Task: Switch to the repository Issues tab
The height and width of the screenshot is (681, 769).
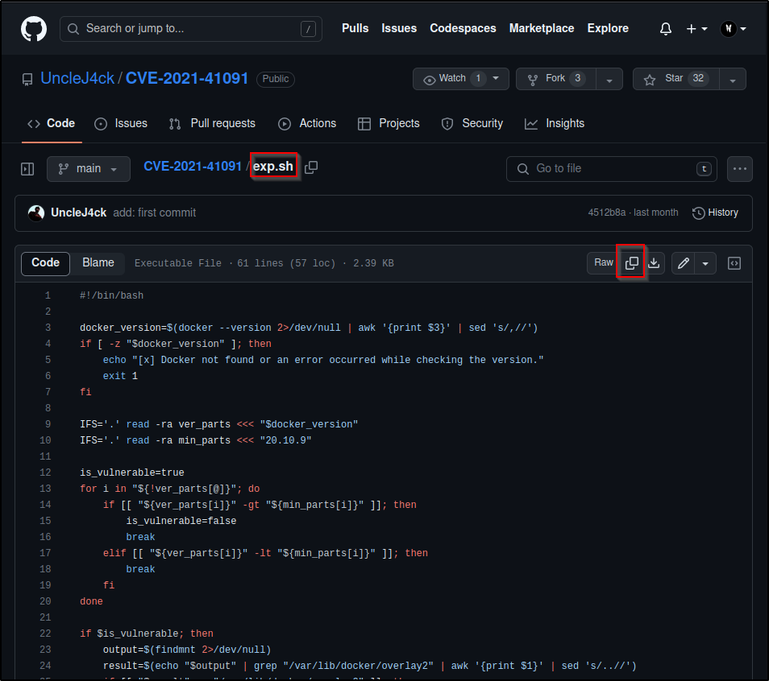Action: [121, 123]
